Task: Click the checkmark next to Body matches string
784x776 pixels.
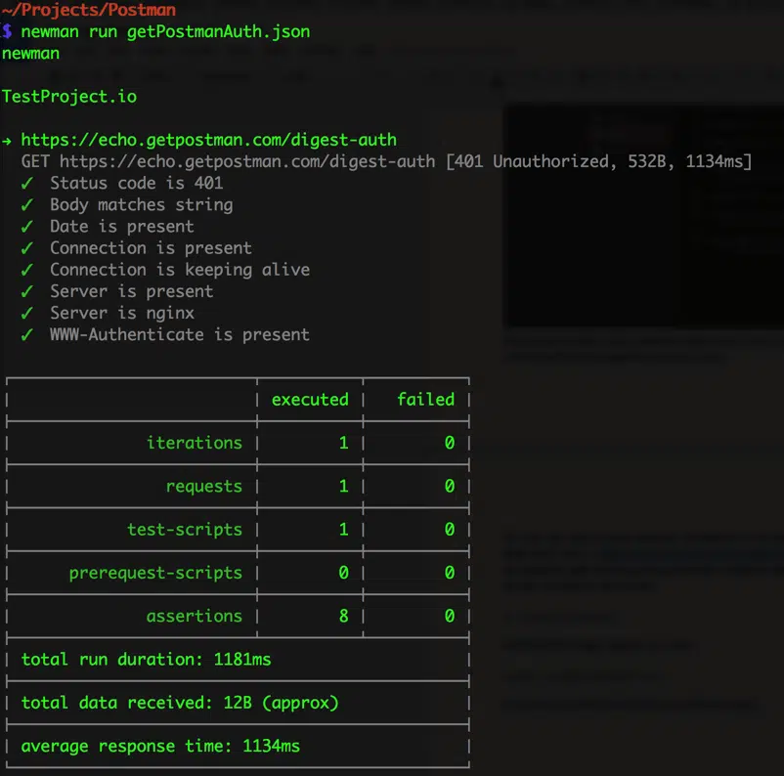Action: (27, 204)
